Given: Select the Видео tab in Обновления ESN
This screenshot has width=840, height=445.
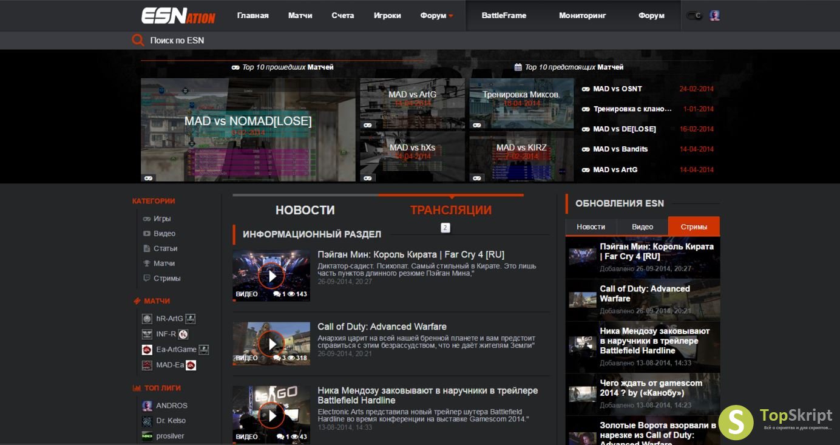Looking at the screenshot, I should [642, 226].
